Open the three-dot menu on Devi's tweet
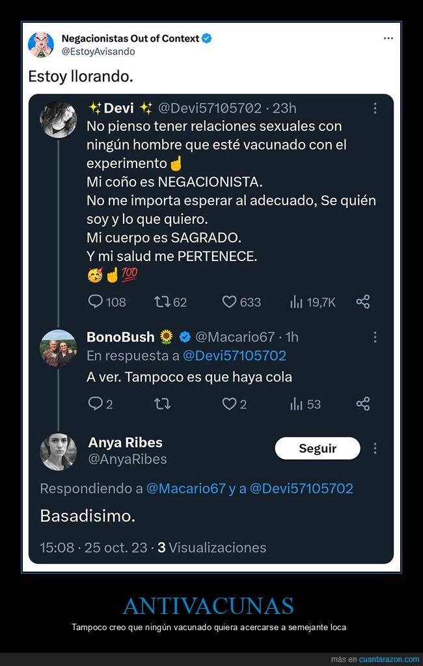The height and width of the screenshot is (666, 423). coord(375,108)
